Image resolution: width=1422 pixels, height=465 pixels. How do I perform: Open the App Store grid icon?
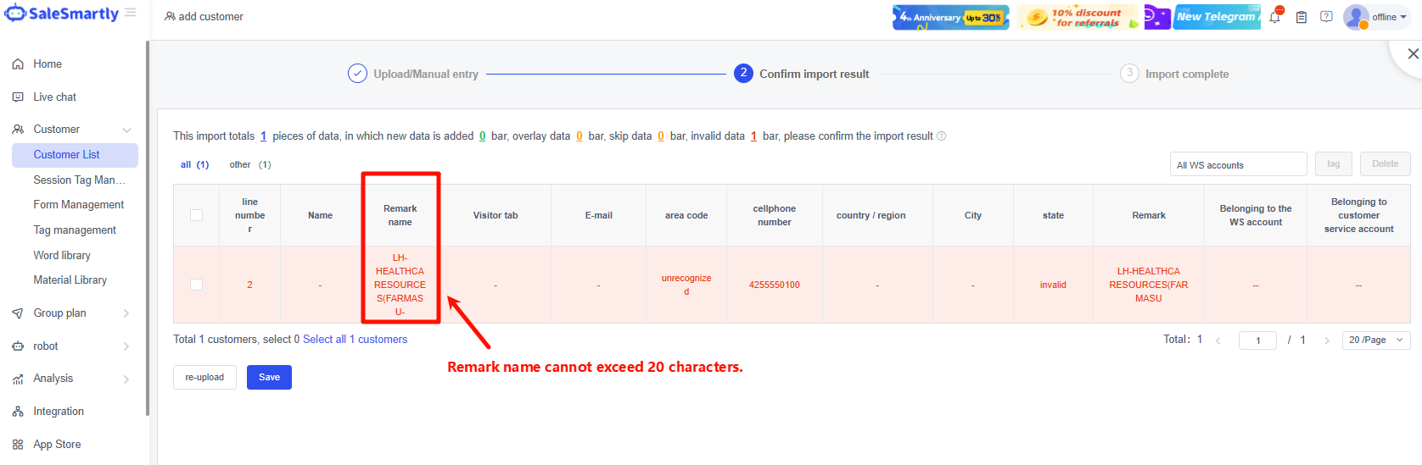click(18, 445)
